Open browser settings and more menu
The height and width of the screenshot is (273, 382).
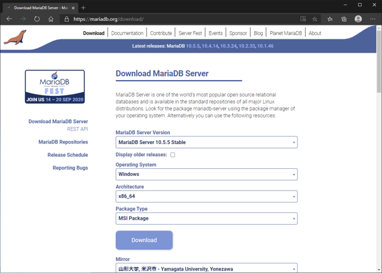(372, 19)
